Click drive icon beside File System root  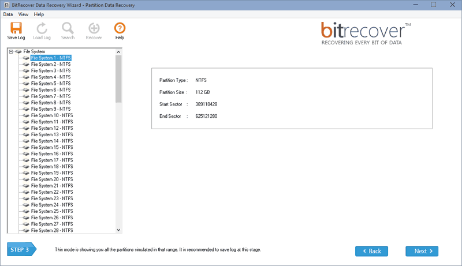(18, 51)
